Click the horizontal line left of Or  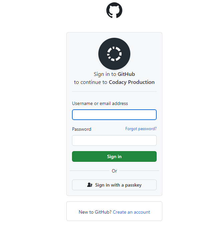click(x=89, y=171)
